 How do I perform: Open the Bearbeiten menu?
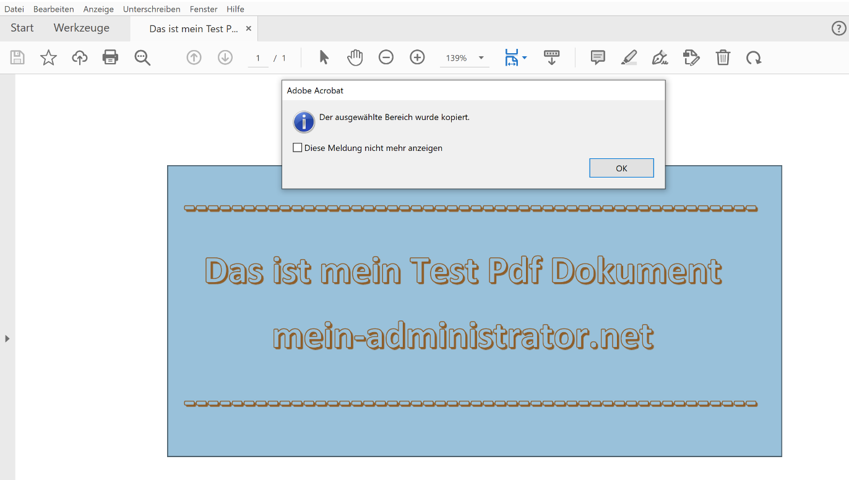click(54, 9)
